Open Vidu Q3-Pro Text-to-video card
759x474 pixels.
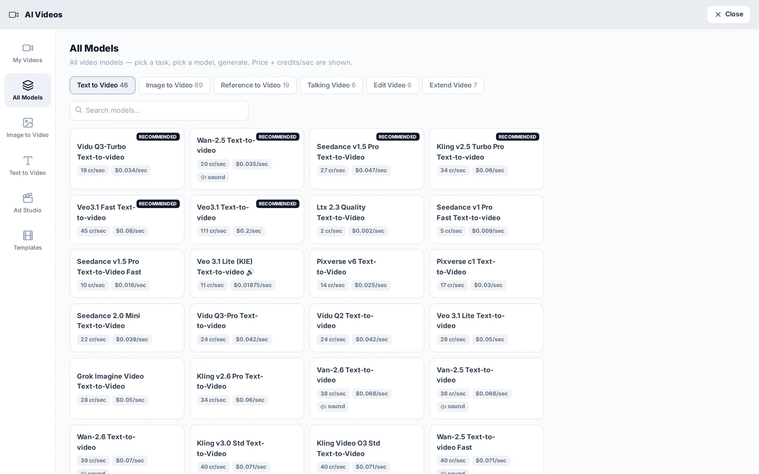(247, 328)
